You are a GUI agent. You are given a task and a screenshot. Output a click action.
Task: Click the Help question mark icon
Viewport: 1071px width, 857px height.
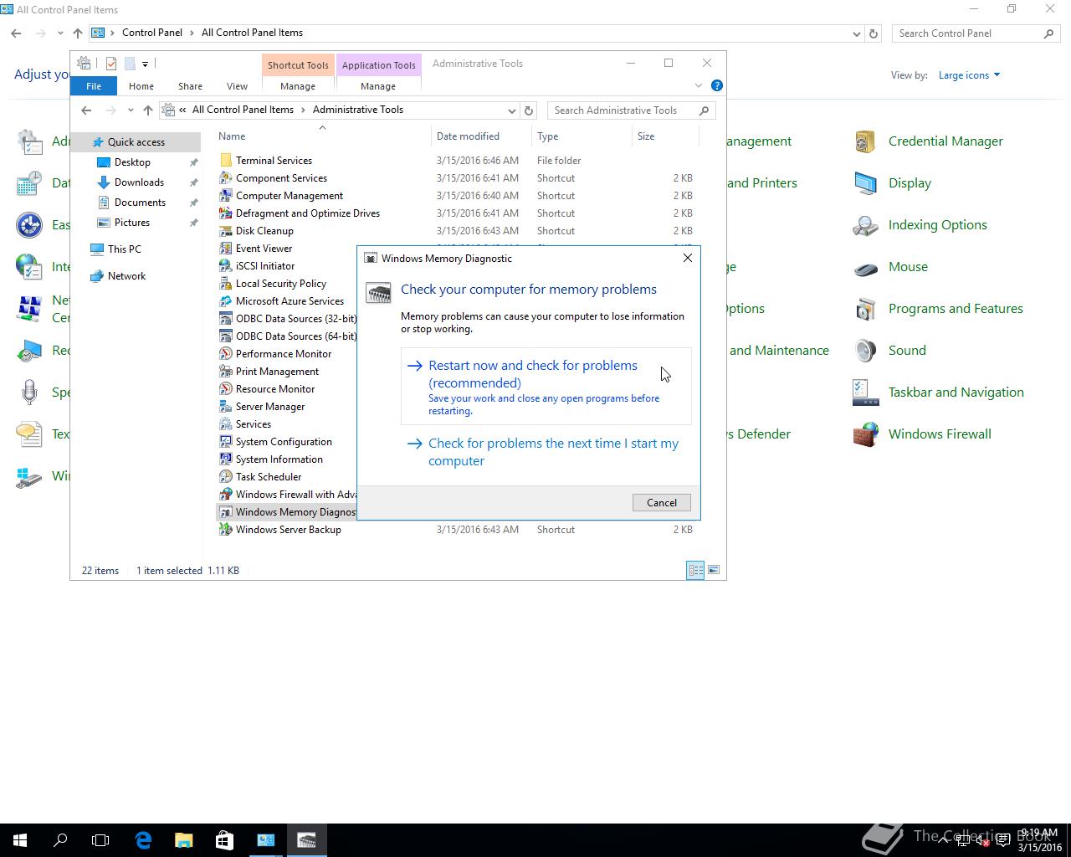click(x=716, y=85)
